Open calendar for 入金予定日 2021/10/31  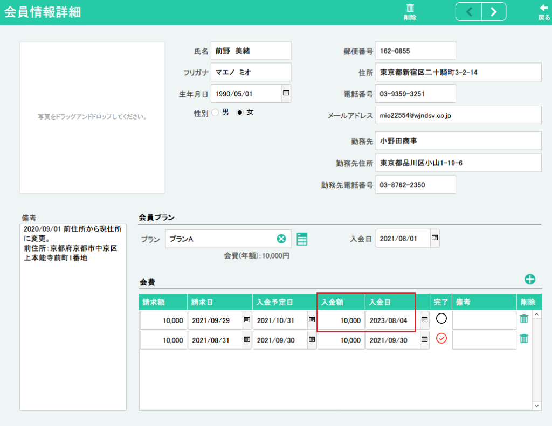pos(312,319)
